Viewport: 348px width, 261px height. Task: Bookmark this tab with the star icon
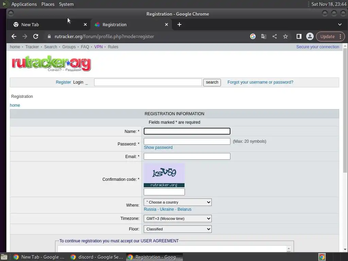click(285, 36)
